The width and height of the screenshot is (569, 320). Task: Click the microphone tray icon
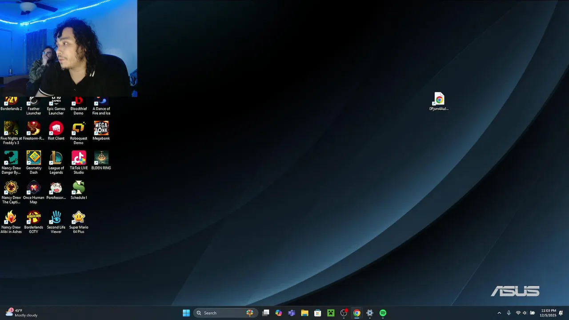(509, 313)
